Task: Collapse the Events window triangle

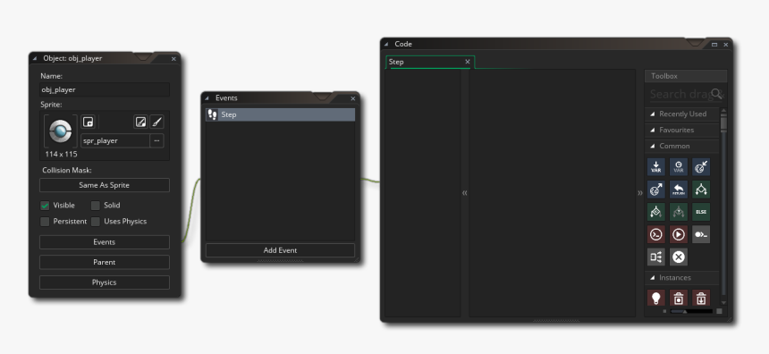Action: (x=207, y=98)
